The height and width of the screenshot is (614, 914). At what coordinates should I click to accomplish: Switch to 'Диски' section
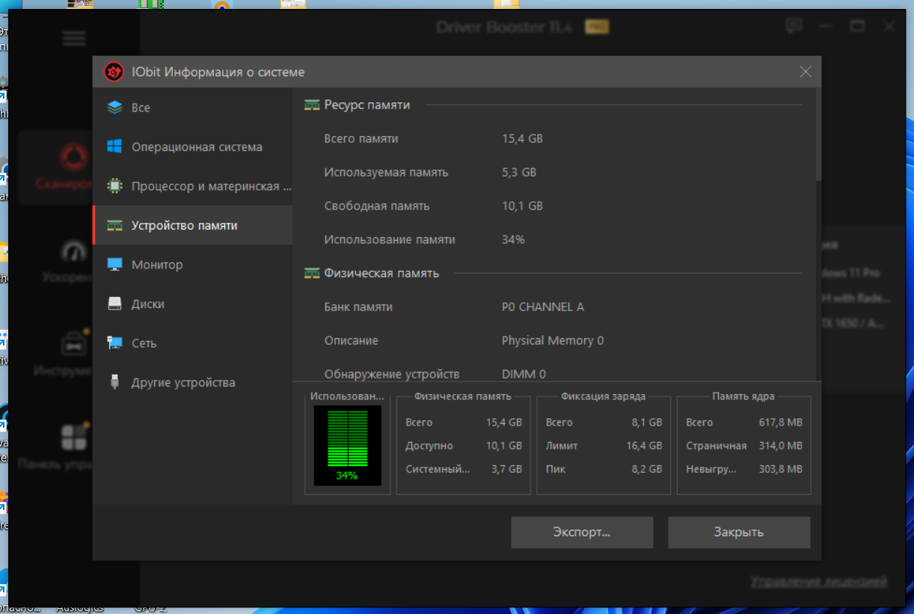tap(192, 304)
